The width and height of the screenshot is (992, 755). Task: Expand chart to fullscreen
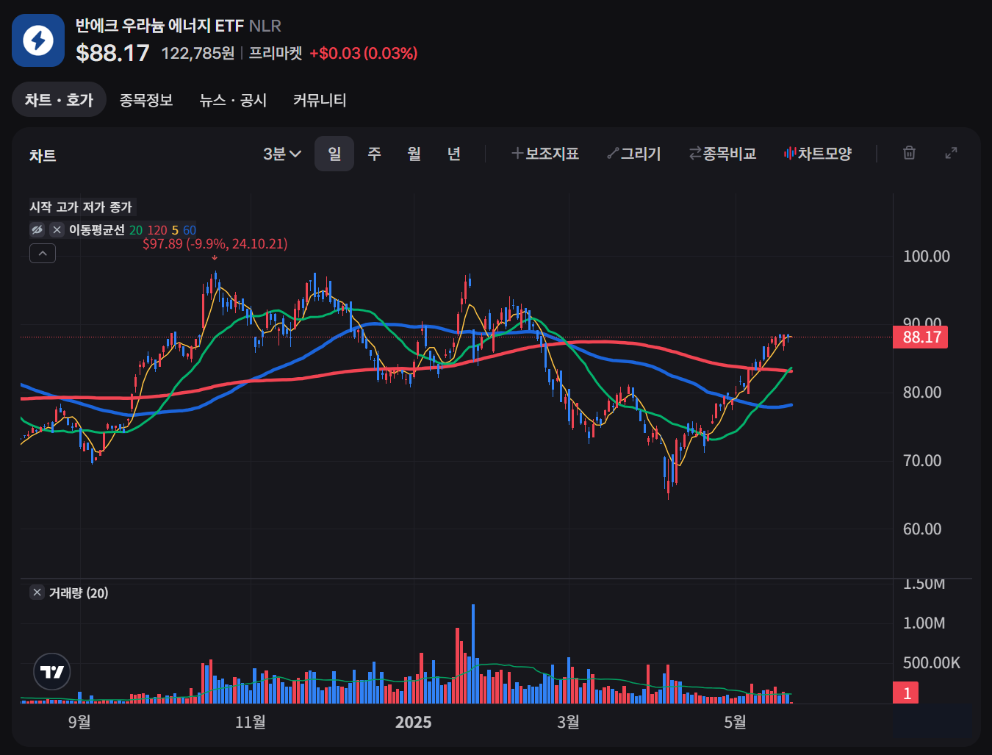951,153
